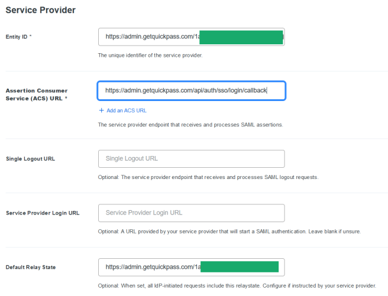Click the SAML assertions endpoint description
The width and height of the screenshot is (388, 296).
(x=190, y=125)
